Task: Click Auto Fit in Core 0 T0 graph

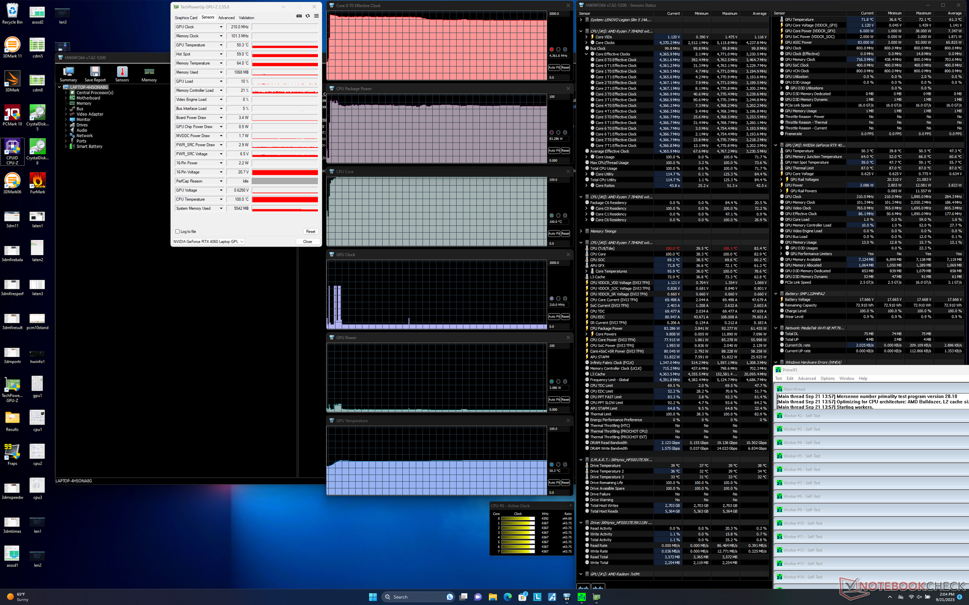Action: point(554,68)
